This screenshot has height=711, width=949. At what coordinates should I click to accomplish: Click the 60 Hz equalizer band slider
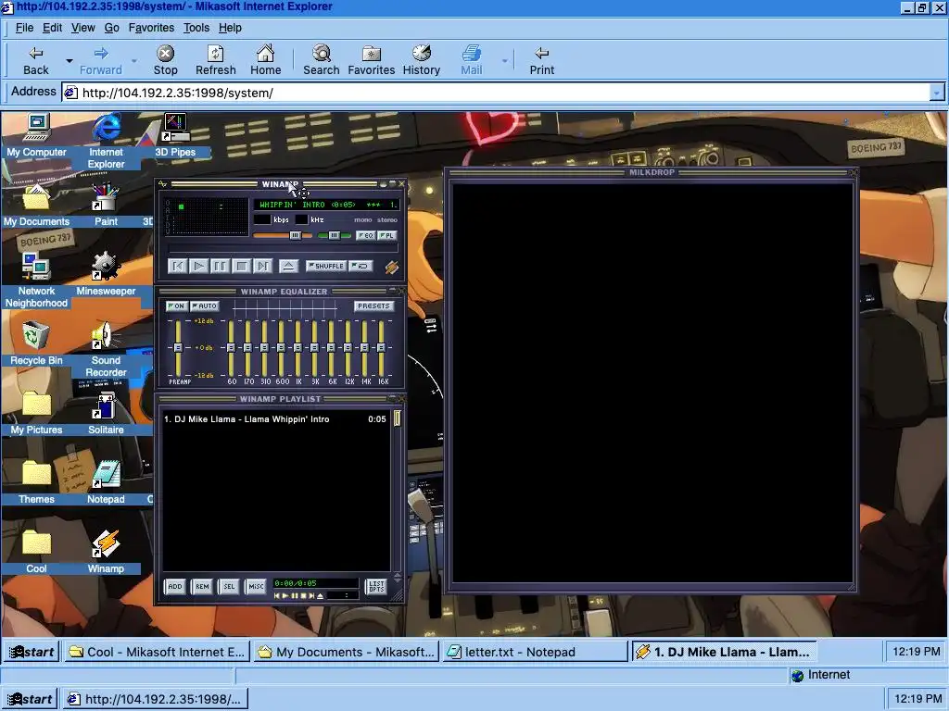pyautogui.click(x=231, y=348)
